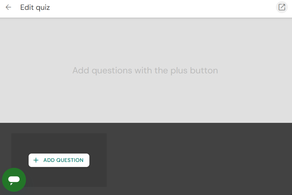Click the light gray question preview area
The image size is (292, 195).
pyautogui.click(x=146, y=98)
